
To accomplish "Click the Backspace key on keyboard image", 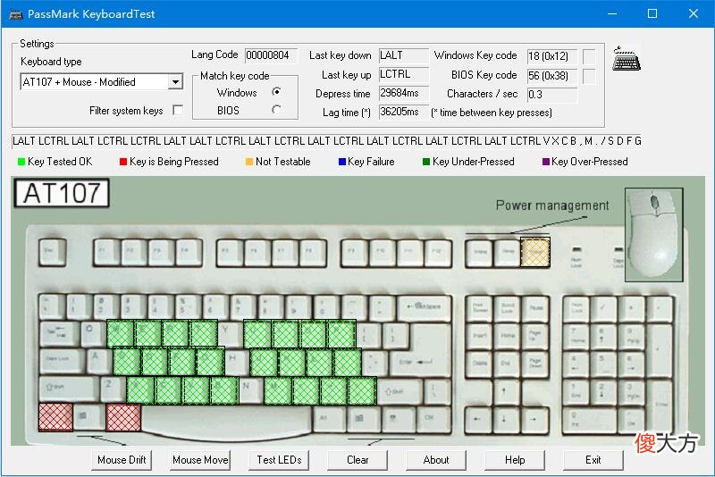I will point(425,307).
